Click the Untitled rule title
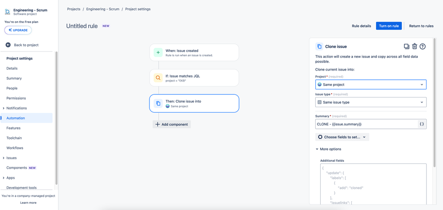The image size is (443, 210). pos(82,26)
